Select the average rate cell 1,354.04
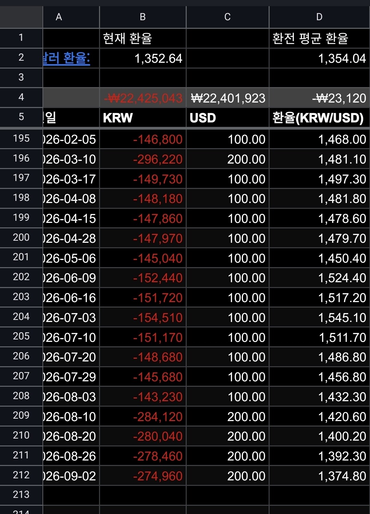Image resolution: width=370 pixels, height=514 pixels. pyautogui.click(x=319, y=58)
